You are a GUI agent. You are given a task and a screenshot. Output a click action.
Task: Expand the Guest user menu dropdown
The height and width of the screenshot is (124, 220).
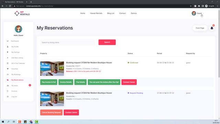(203, 13)
